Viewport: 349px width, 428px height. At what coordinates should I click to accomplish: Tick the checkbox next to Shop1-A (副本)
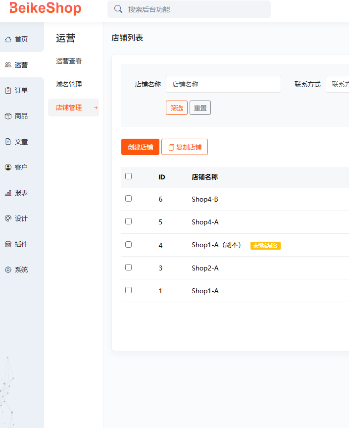click(129, 244)
